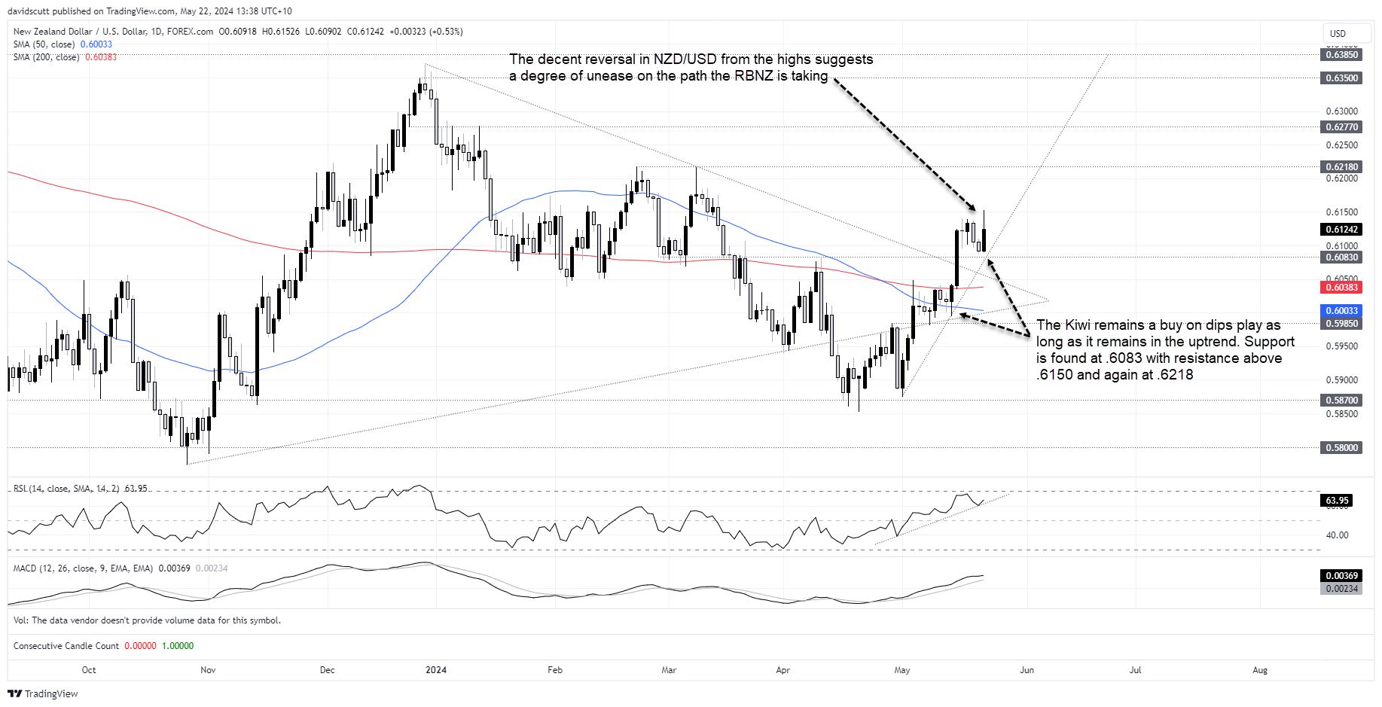Click the 0.63000 price scale tick

1341,111
